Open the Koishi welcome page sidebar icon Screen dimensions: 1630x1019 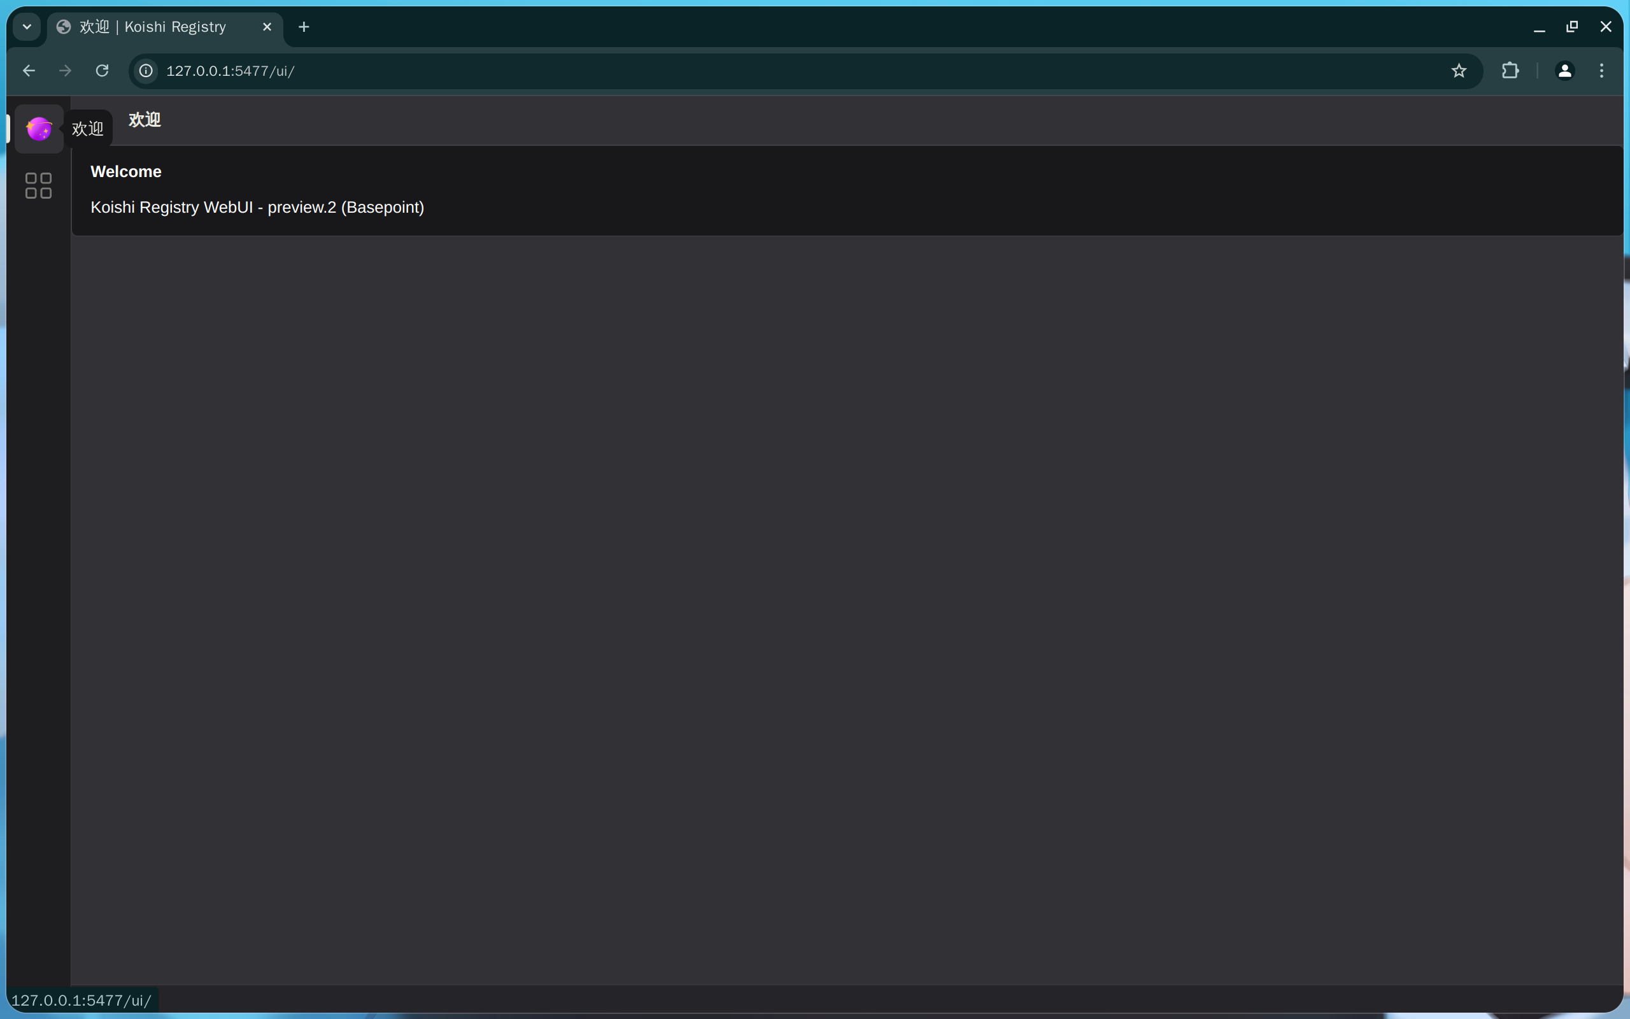click(38, 128)
